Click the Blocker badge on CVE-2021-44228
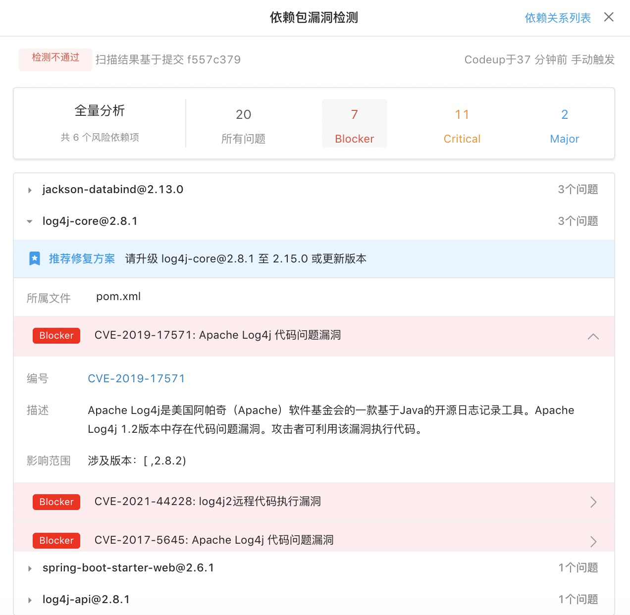 pyautogui.click(x=56, y=502)
